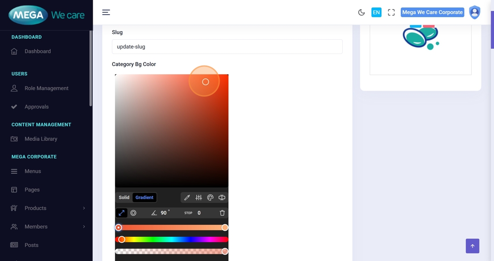Open the EN language dropdown

376,12
